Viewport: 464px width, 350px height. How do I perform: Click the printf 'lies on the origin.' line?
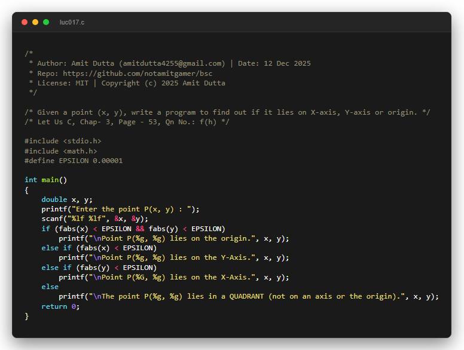coord(174,238)
